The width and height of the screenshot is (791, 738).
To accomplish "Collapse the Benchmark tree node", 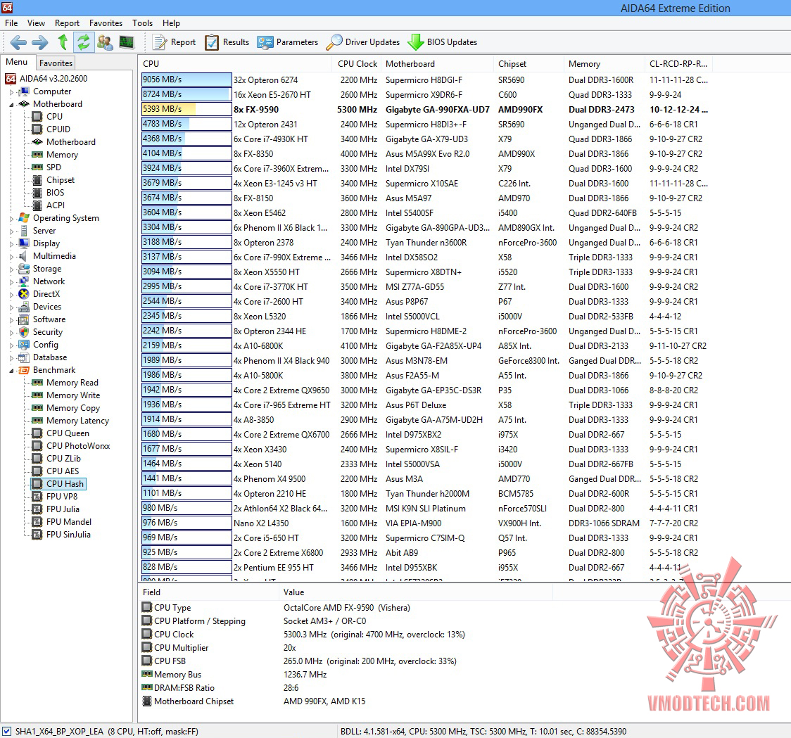I will [x=11, y=371].
